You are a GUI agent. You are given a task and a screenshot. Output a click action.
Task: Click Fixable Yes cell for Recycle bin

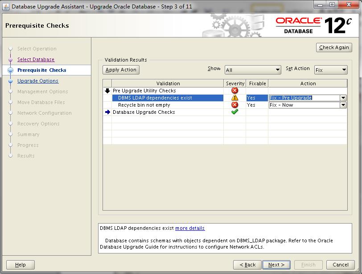point(257,105)
